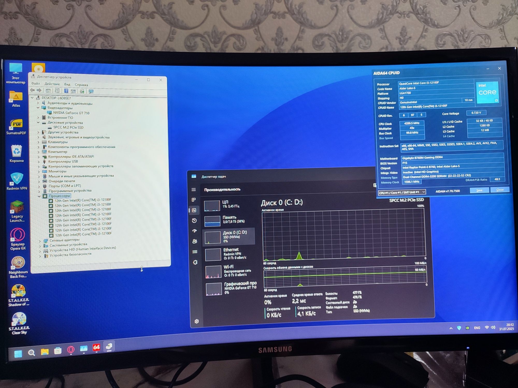Click the volume icon in system tray
The height and width of the screenshot is (388, 518).
[x=493, y=327]
